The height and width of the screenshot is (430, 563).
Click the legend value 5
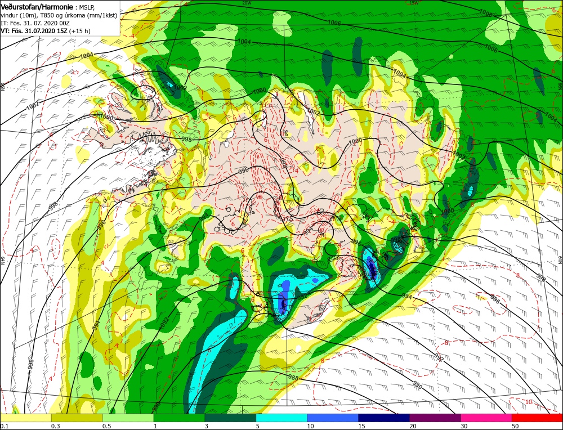(257, 426)
